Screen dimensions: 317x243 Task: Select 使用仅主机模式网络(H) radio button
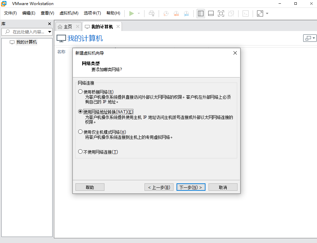(x=80, y=132)
